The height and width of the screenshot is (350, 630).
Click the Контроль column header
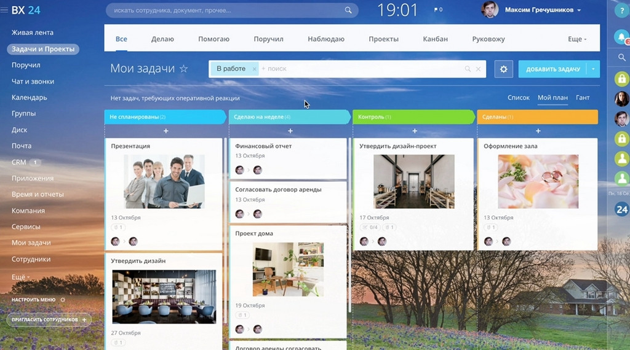413,117
